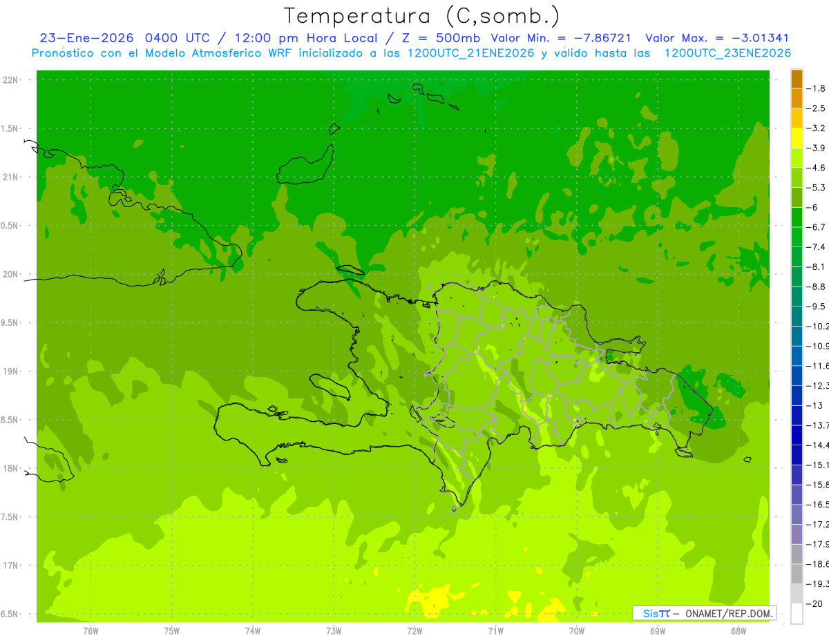Click the '-1.8' legend value
The height and width of the screenshot is (640, 829).
(x=816, y=88)
